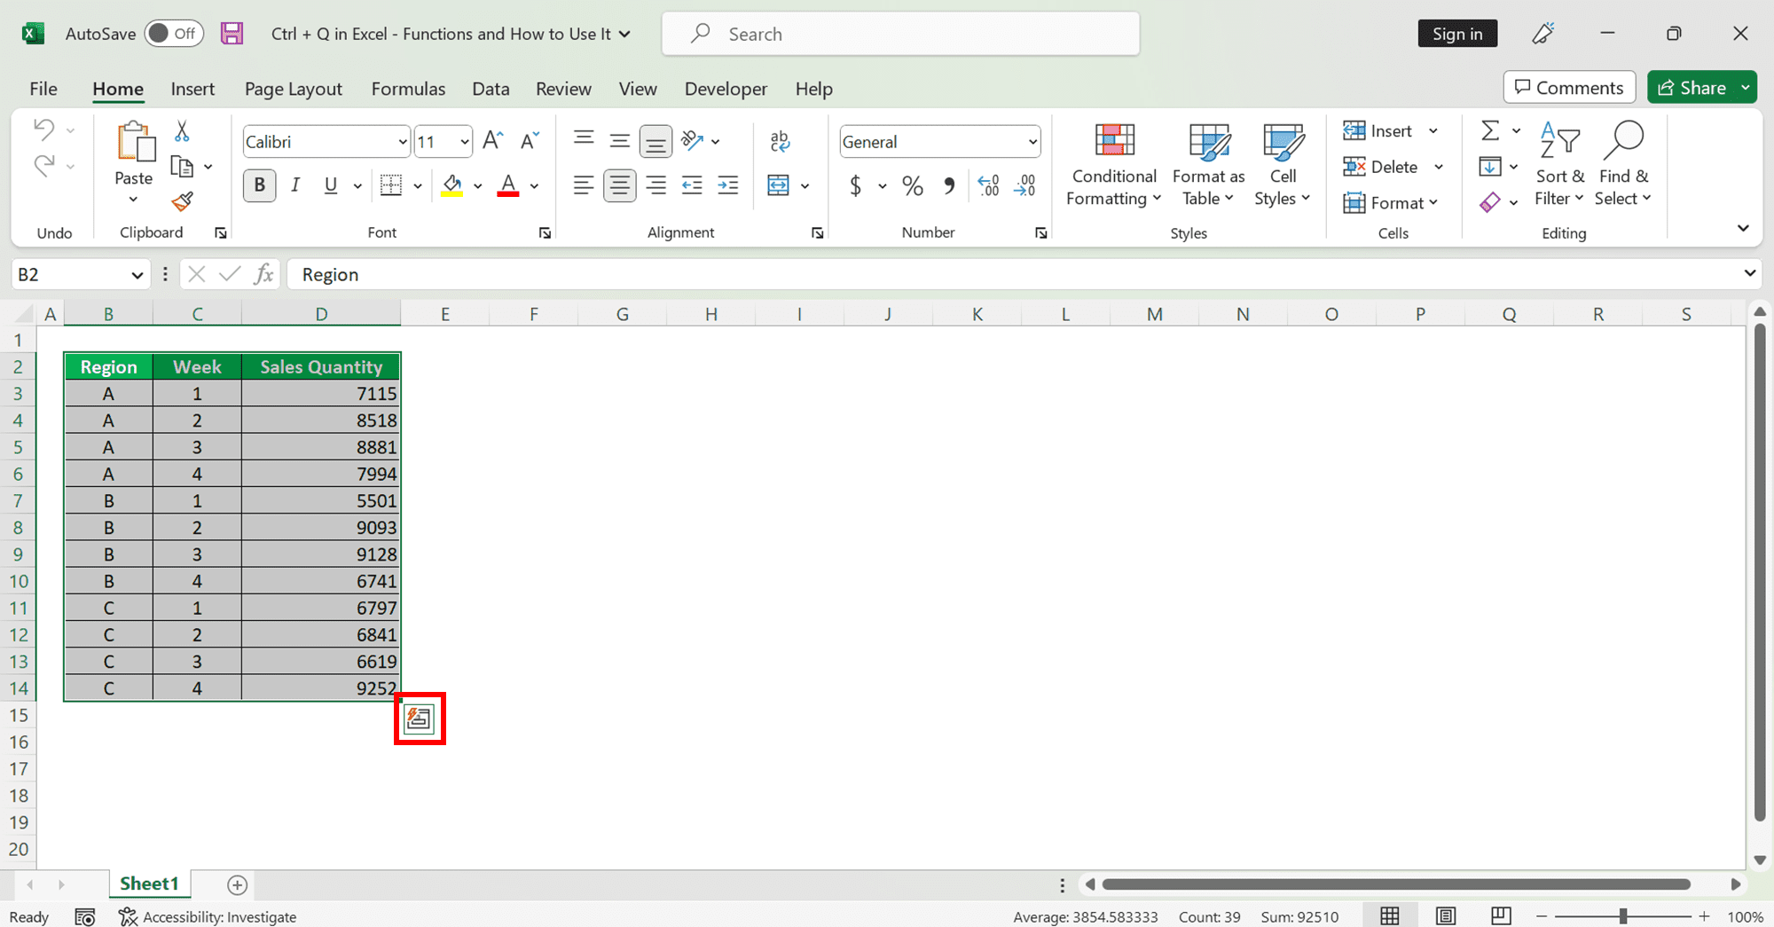Viewport: 1774px width, 927px height.
Task: Click the Merge & Center icon
Action: (778, 185)
